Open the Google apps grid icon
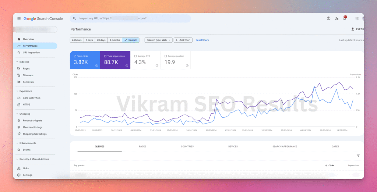Screen dimensions: 377x192 click(357, 18)
